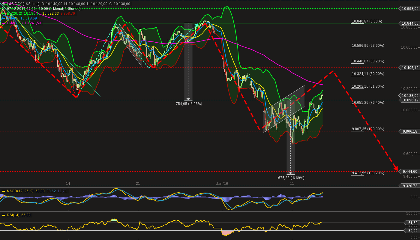
Task: Select the EMA(200) indicator label
Action: point(15,23)
